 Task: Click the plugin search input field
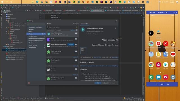(62, 27)
